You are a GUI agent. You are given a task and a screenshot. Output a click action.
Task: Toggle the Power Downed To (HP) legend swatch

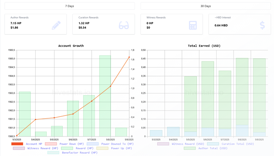pos(93,144)
